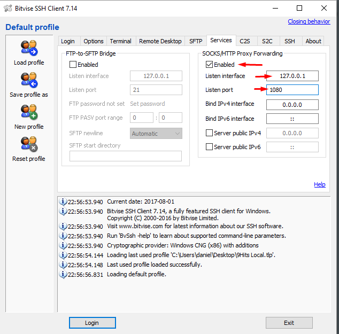Click the Login button at bottom
The image size is (339, 334).
point(93,323)
